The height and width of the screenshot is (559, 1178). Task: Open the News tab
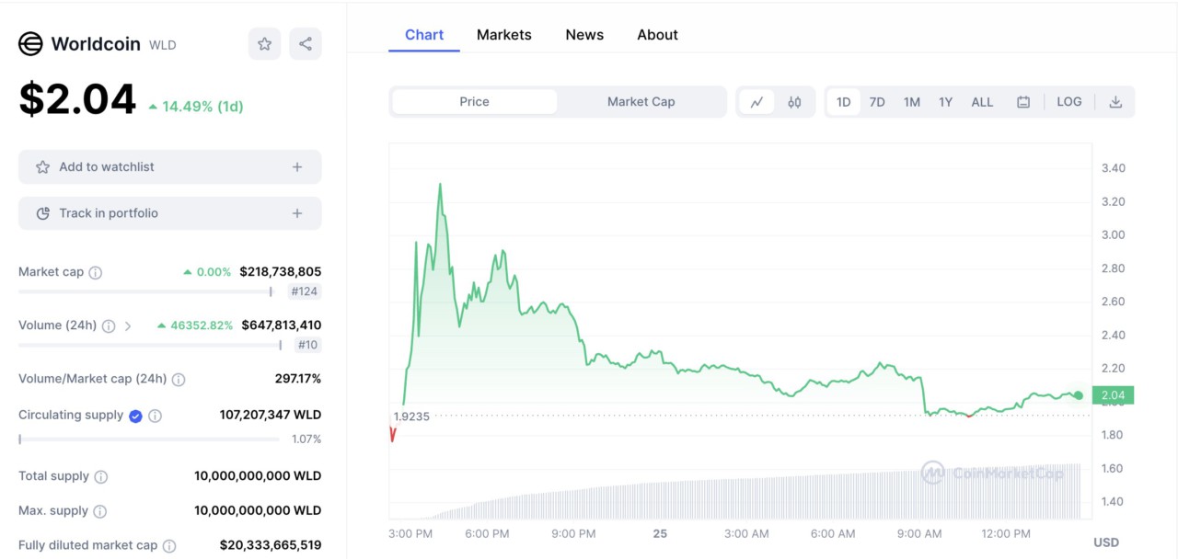coord(583,34)
